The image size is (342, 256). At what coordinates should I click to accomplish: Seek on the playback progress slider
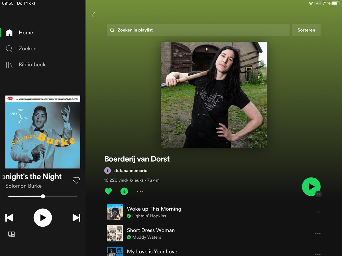(x=43, y=196)
